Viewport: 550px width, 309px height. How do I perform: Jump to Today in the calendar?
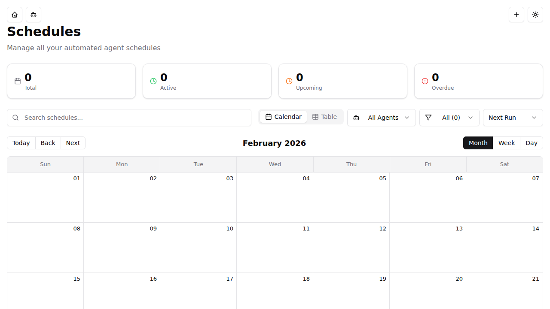coord(21,143)
